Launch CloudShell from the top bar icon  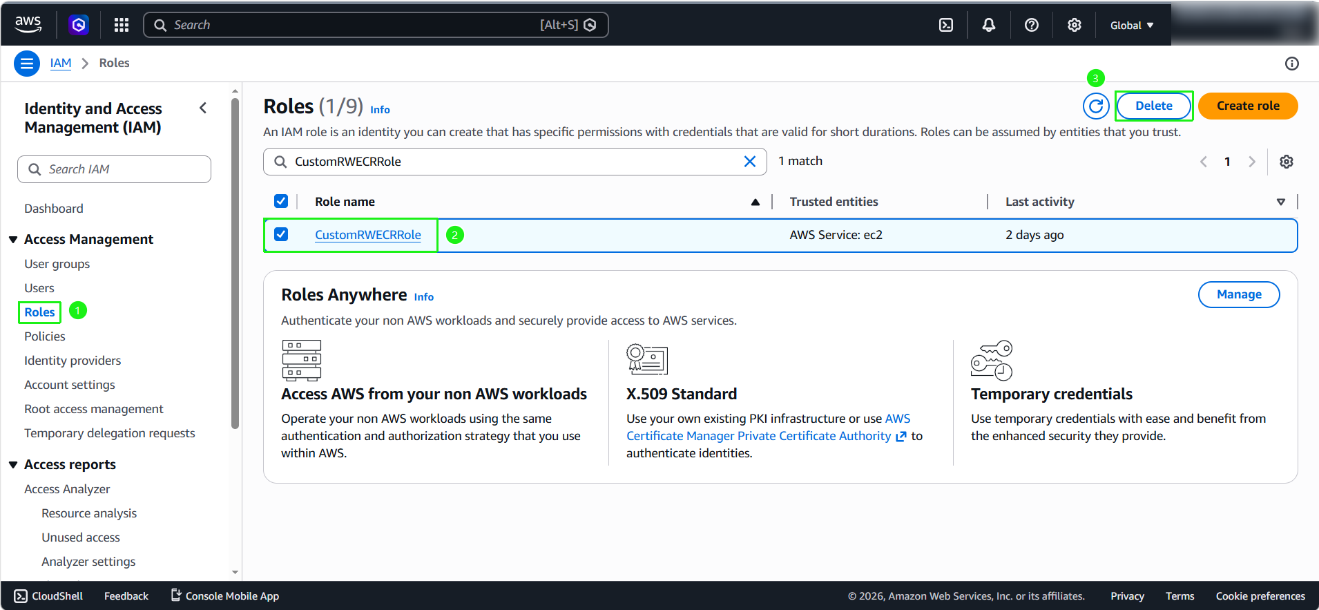946,25
